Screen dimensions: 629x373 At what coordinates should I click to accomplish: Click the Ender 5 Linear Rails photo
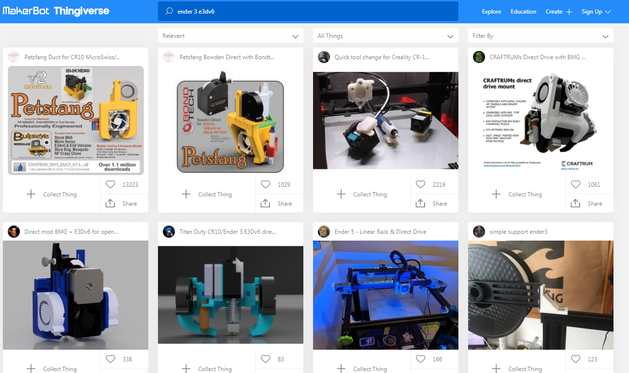coord(386,295)
